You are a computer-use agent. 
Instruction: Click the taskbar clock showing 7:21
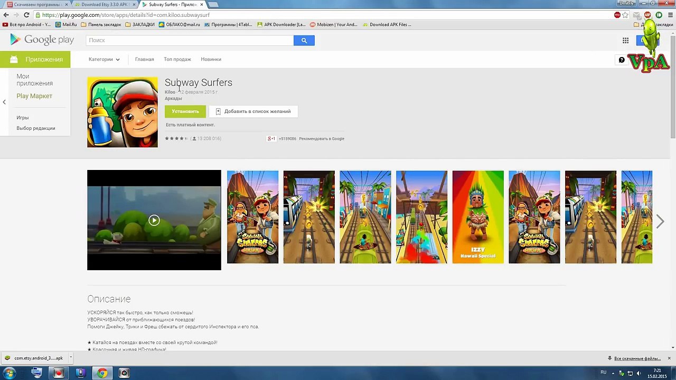click(657, 373)
